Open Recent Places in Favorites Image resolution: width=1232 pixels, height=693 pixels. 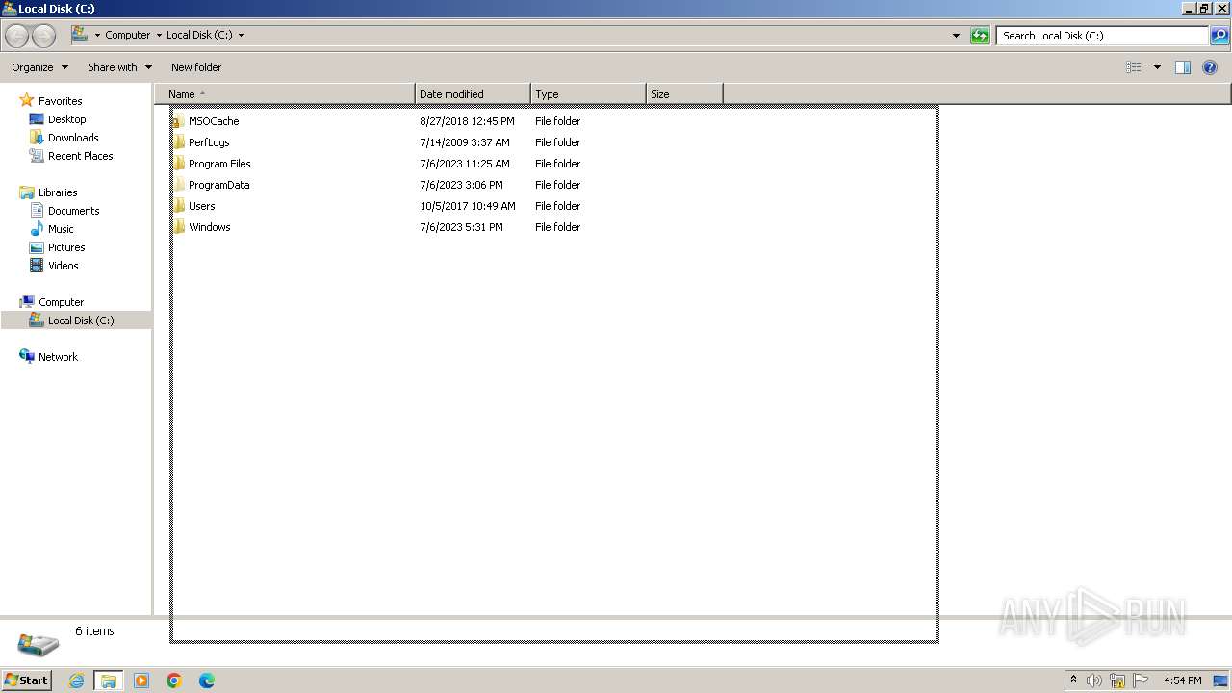coord(80,156)
